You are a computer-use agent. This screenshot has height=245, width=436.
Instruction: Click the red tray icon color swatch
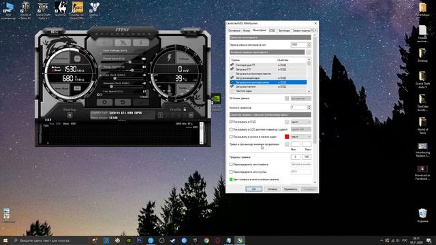click(x=287, y=137)
